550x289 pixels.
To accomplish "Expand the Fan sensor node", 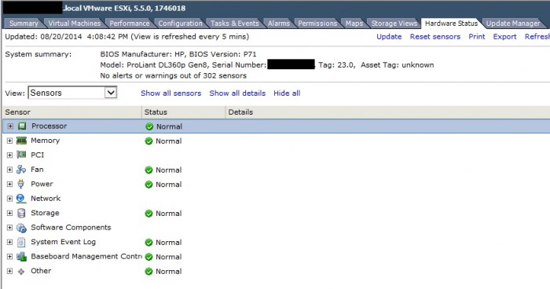I will click(9, 170).
